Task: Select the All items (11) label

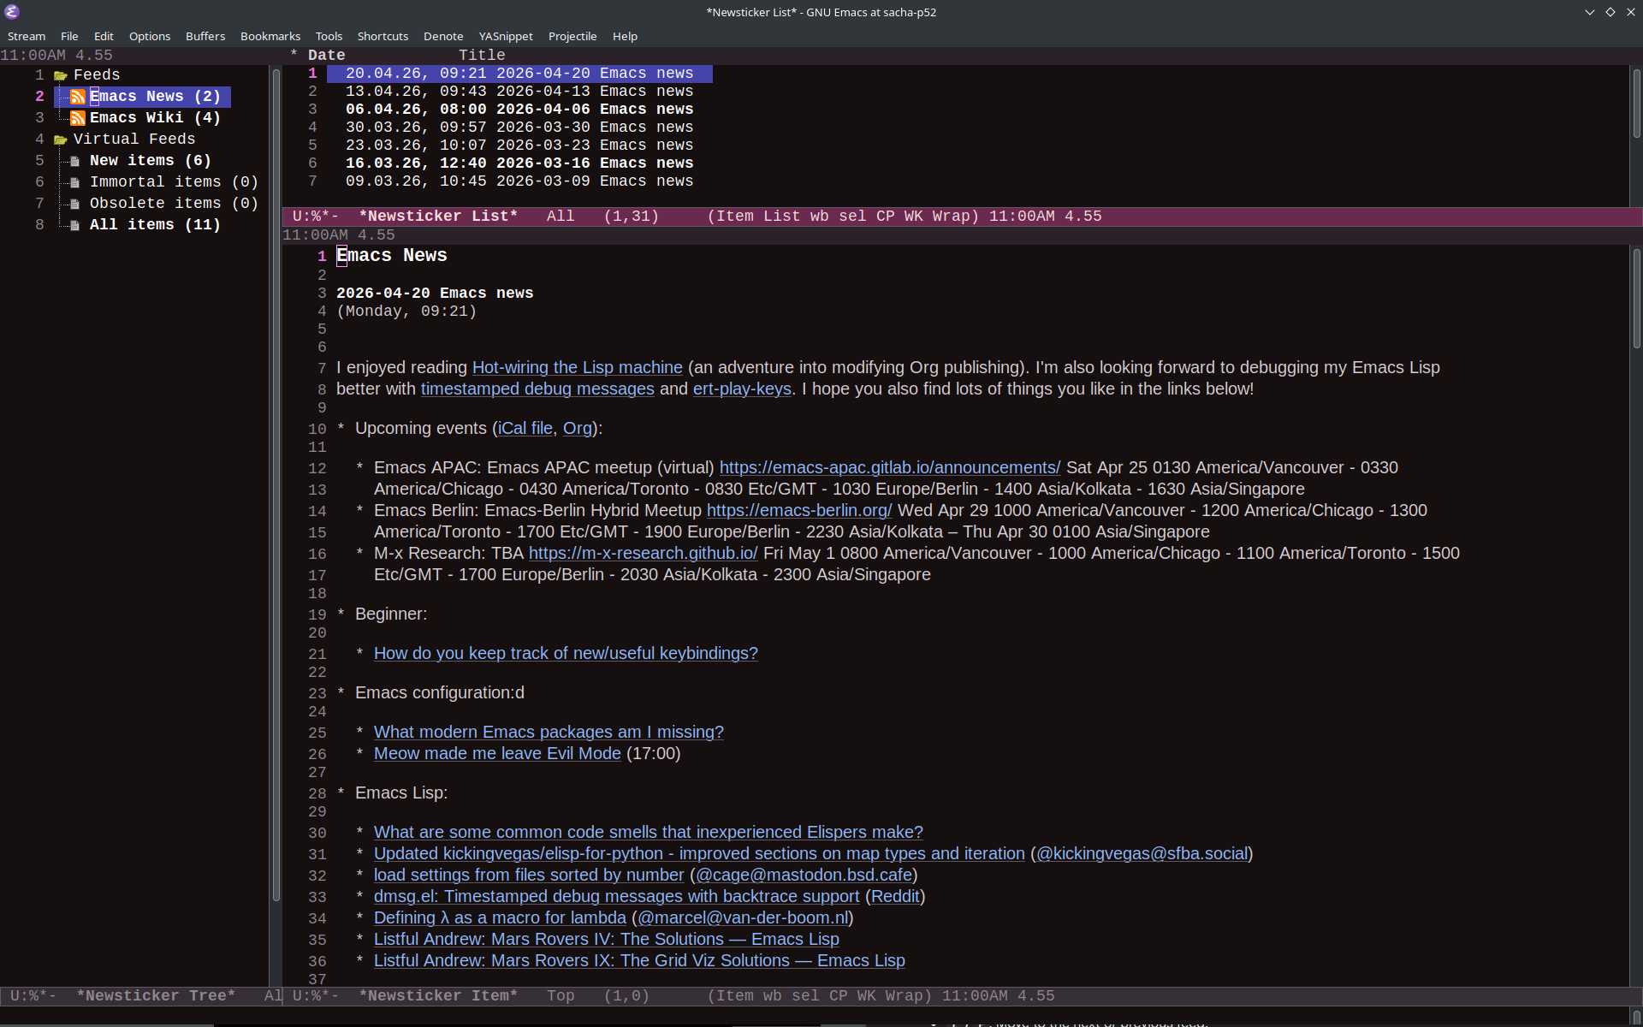Action: point(155,225)
